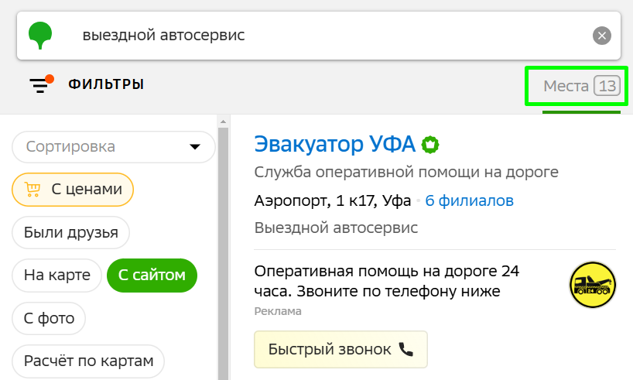Click the green verified badge by Эвакуатор УФА

tap(430, 145)
